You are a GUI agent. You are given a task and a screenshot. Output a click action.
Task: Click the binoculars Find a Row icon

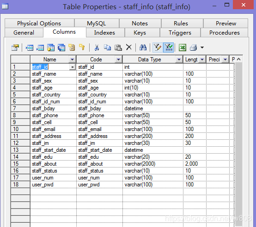[143, 48]
